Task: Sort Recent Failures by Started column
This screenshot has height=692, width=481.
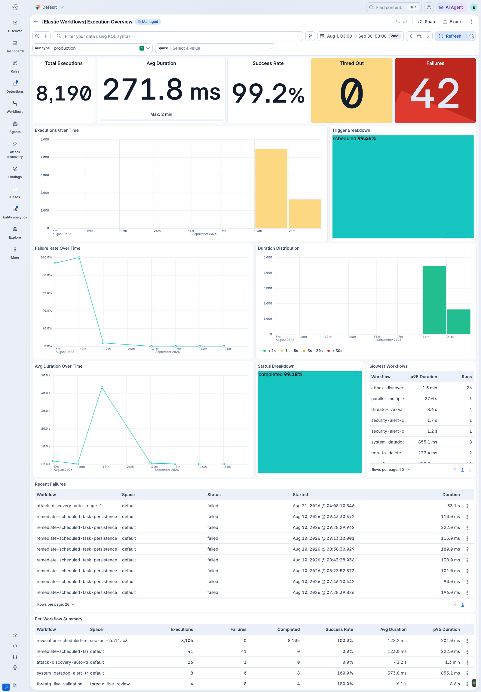Action: point(300,495)
